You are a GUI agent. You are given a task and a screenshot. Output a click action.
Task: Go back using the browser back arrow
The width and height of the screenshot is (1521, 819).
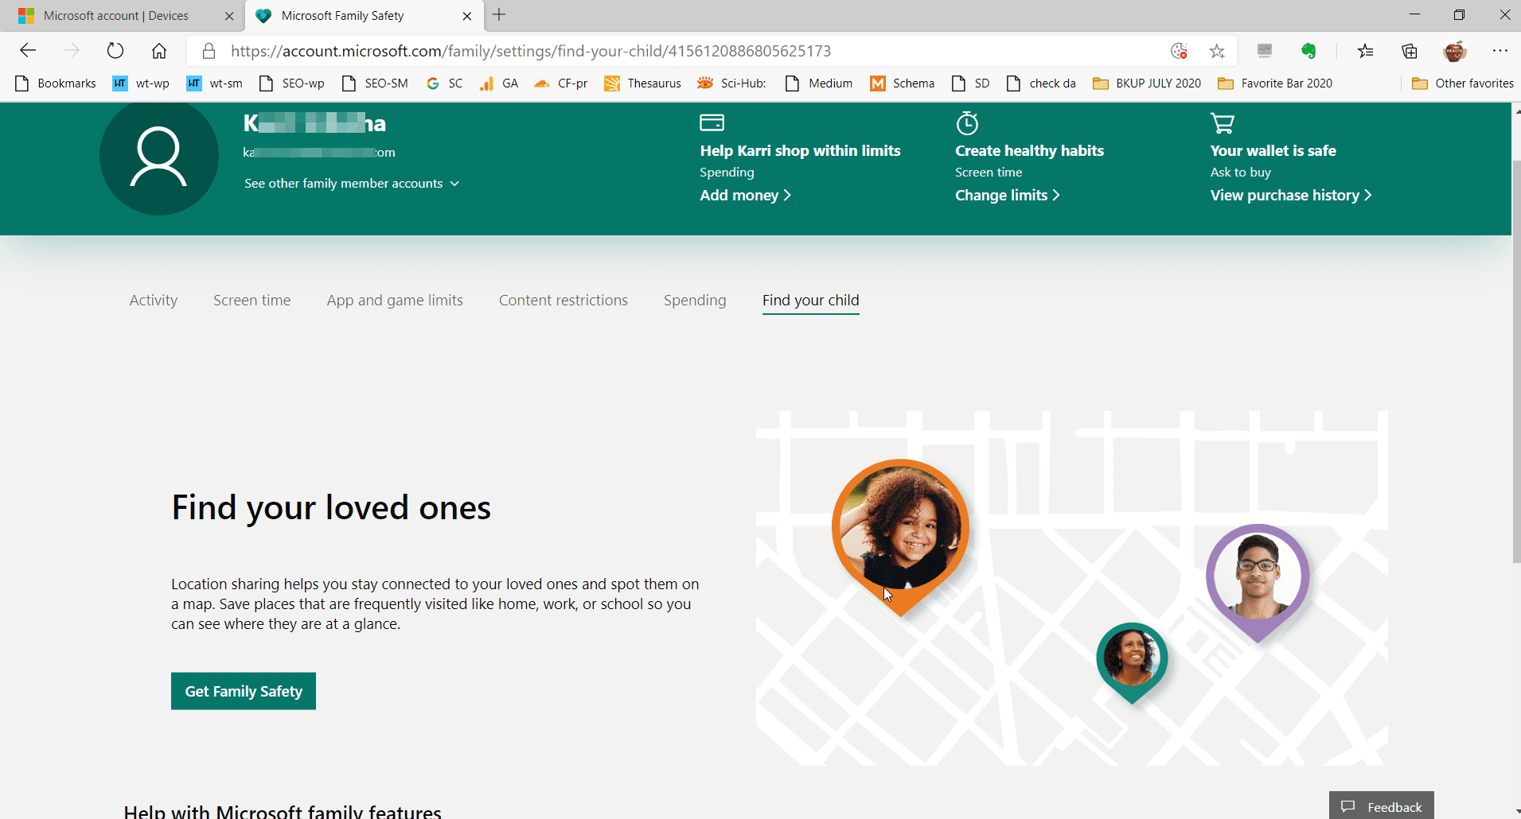[28, 51]
